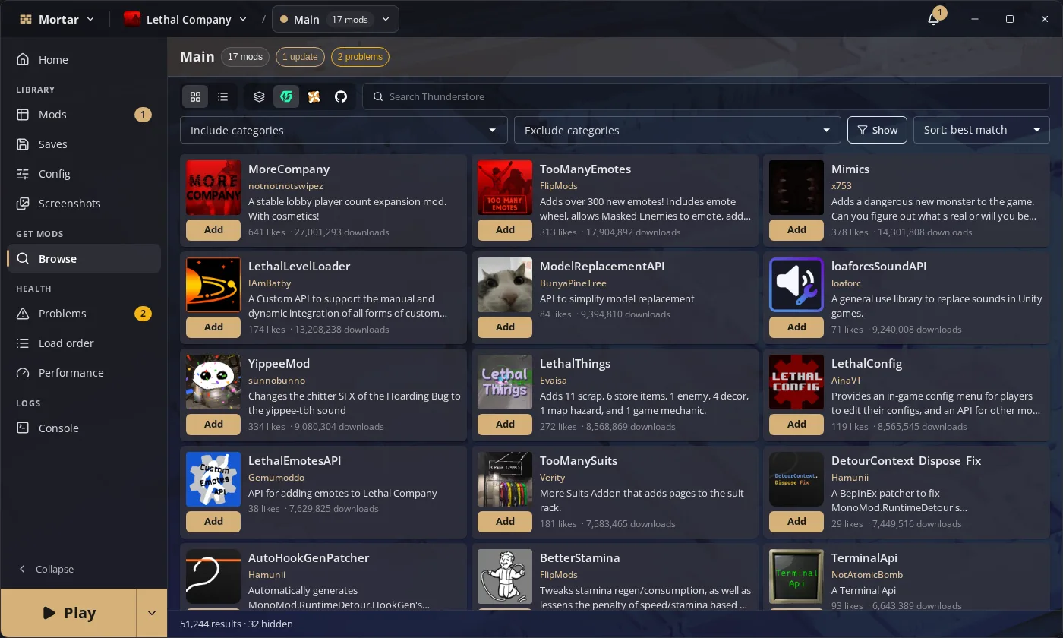Select the GitHub source icon
Screen dimensions: 1063x638
tap(341, 96)
